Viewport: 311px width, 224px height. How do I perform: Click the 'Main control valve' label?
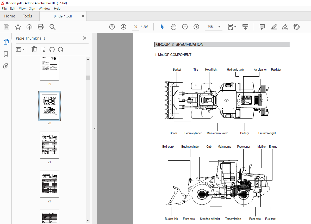pyautogui.click(x=217, y=133)
